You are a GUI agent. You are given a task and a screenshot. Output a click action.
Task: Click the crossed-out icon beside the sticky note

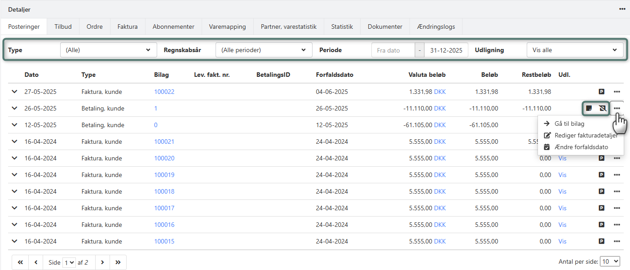[603, 108]
